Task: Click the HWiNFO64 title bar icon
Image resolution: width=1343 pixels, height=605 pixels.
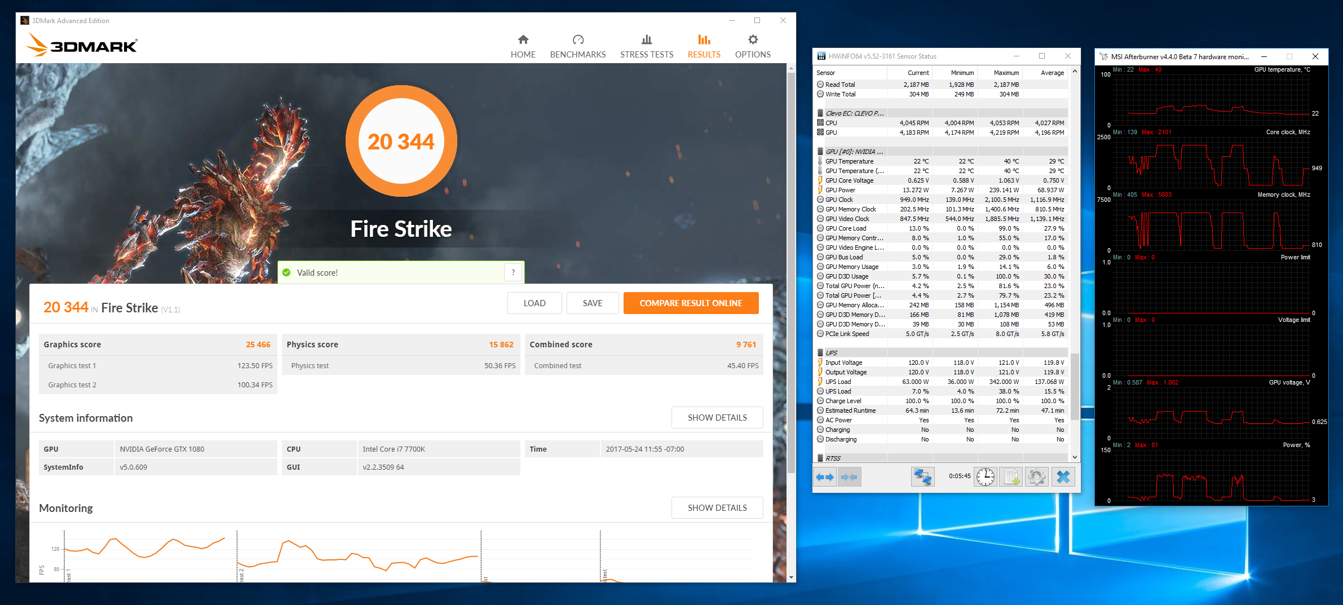Action: [821, 56]
